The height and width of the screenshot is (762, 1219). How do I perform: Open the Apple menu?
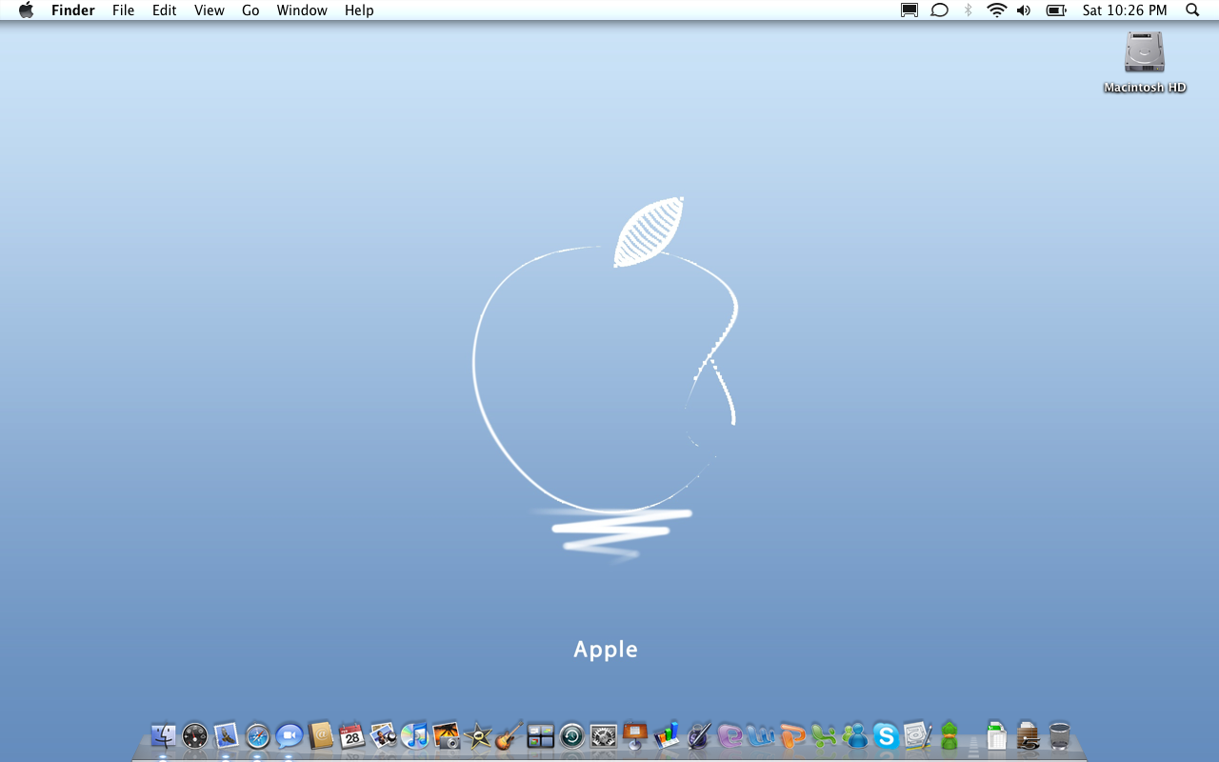[26, 10]
